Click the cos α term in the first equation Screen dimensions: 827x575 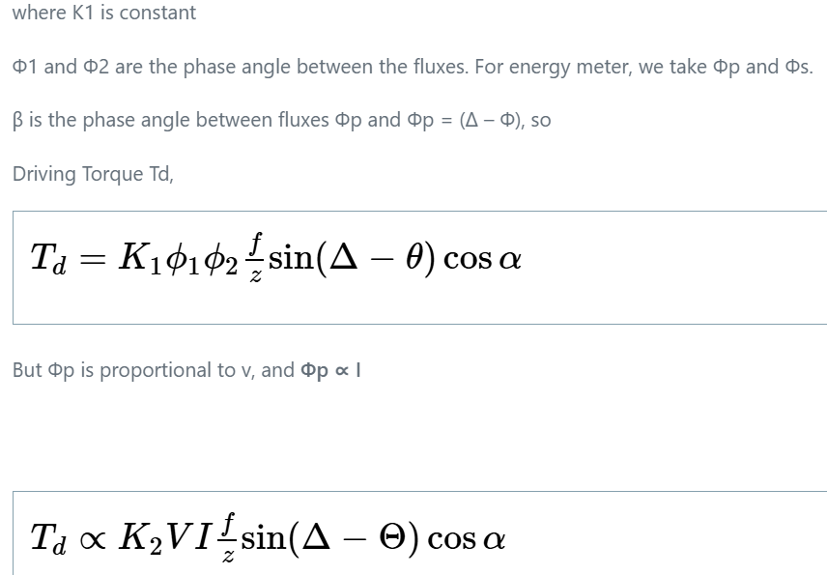[482, 259]
